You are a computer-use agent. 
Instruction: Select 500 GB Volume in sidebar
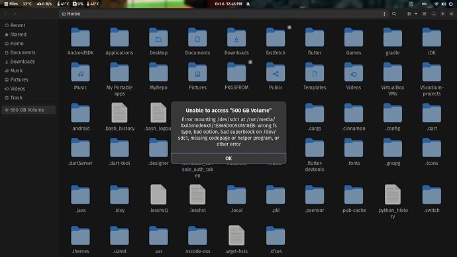(28, 110)
